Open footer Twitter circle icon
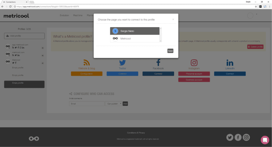272x147 pixels. point(230,138)
